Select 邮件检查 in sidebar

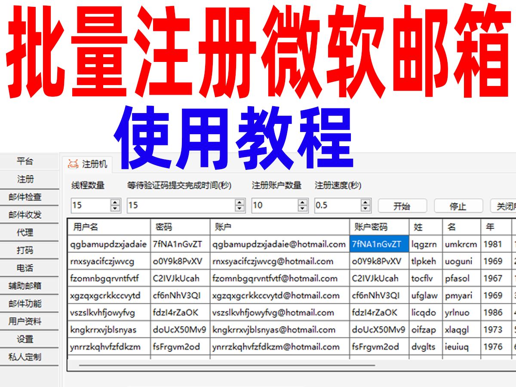[25, 197]
